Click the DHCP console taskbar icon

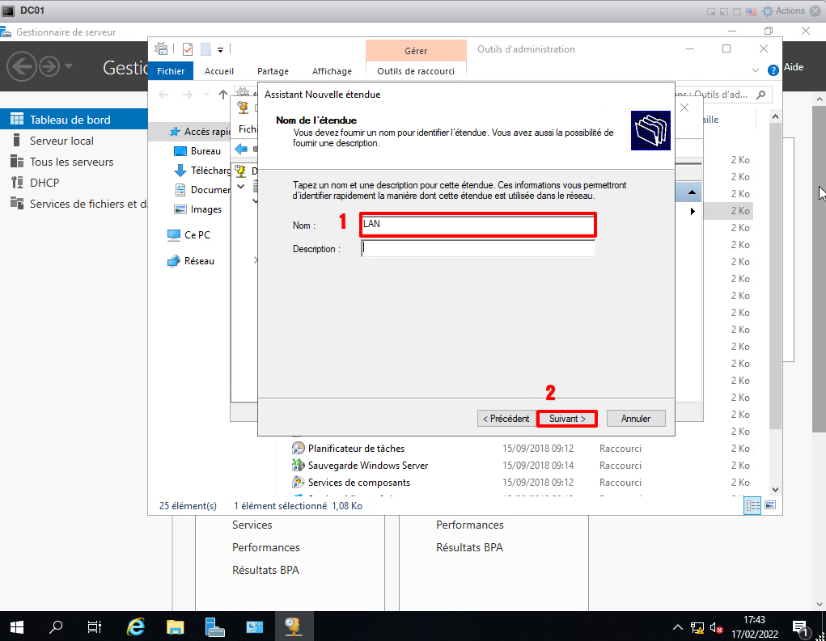293,626
